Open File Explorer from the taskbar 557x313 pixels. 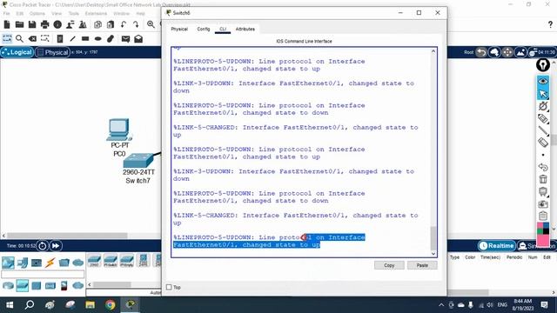[91, 305]
